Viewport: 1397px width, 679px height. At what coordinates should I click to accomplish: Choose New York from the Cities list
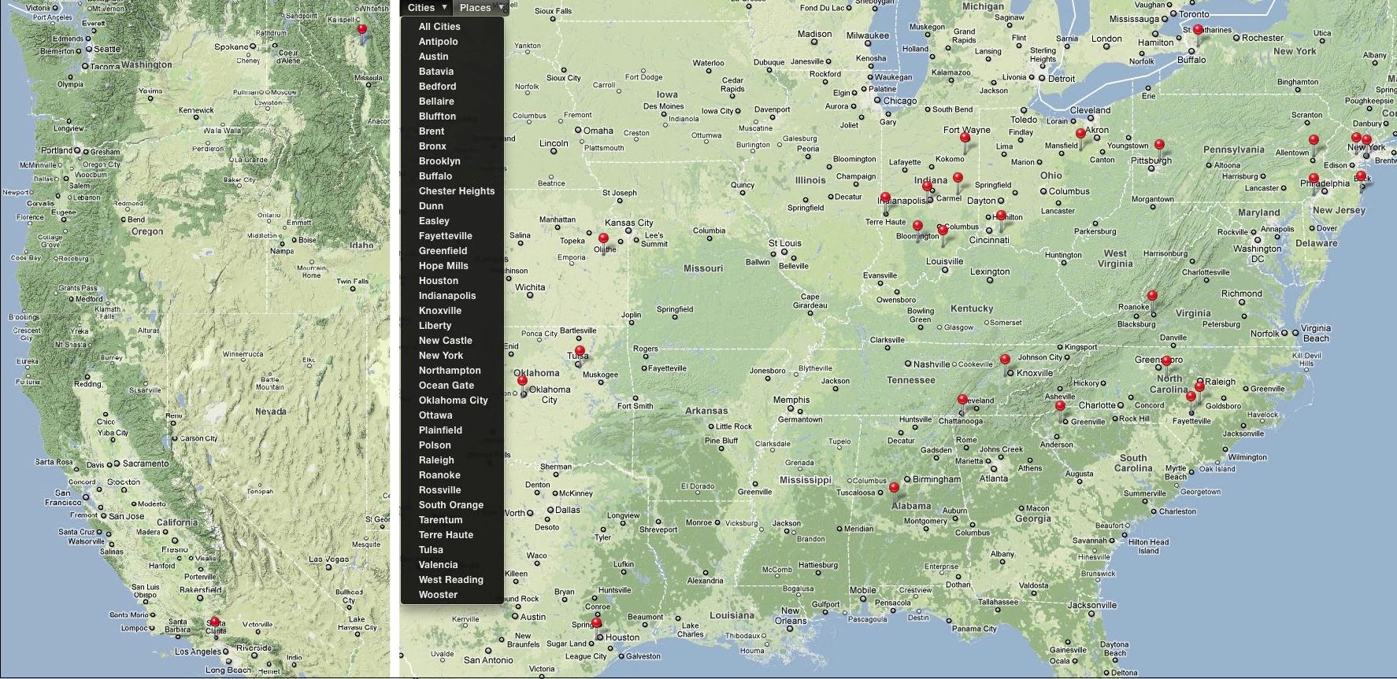click(x=441, y=356)
